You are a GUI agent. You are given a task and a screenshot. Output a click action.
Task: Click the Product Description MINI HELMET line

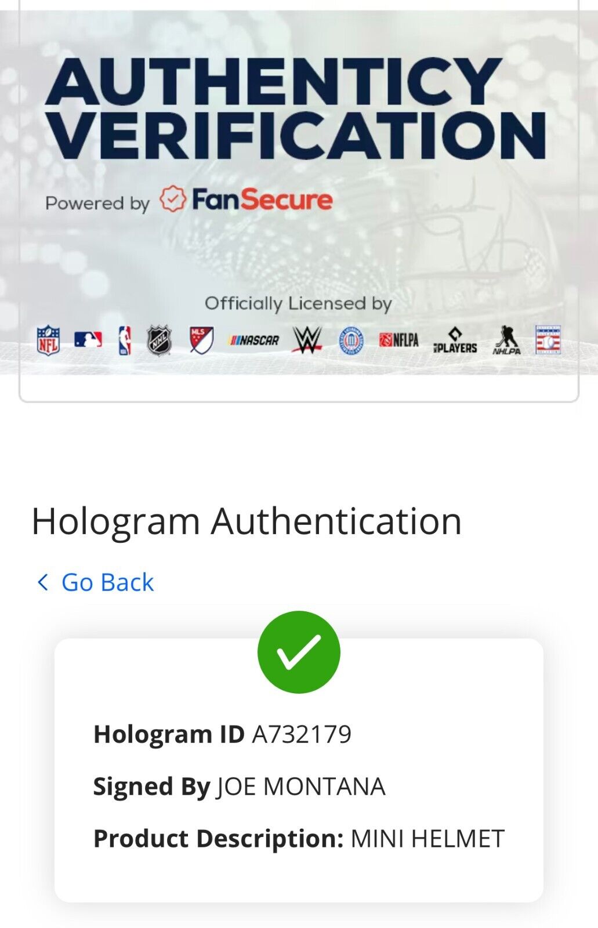[x=299, y=839]
